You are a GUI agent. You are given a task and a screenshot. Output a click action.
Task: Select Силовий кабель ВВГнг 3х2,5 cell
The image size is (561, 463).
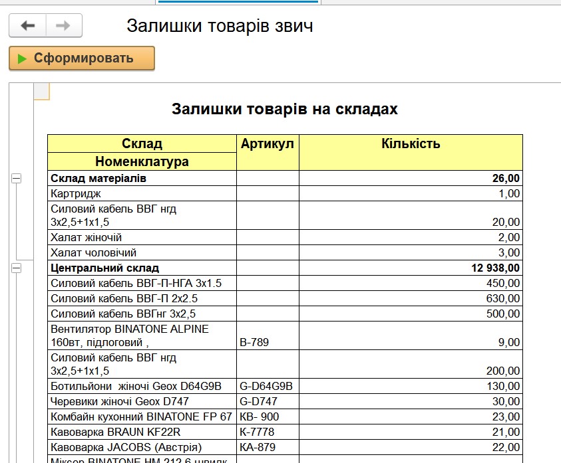pyautogui.click(x=142, y=314)
